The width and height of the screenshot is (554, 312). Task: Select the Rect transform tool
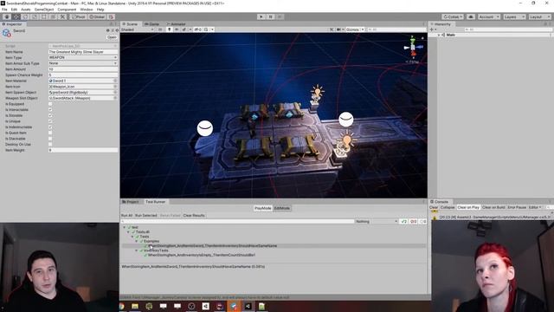point(44,16)
